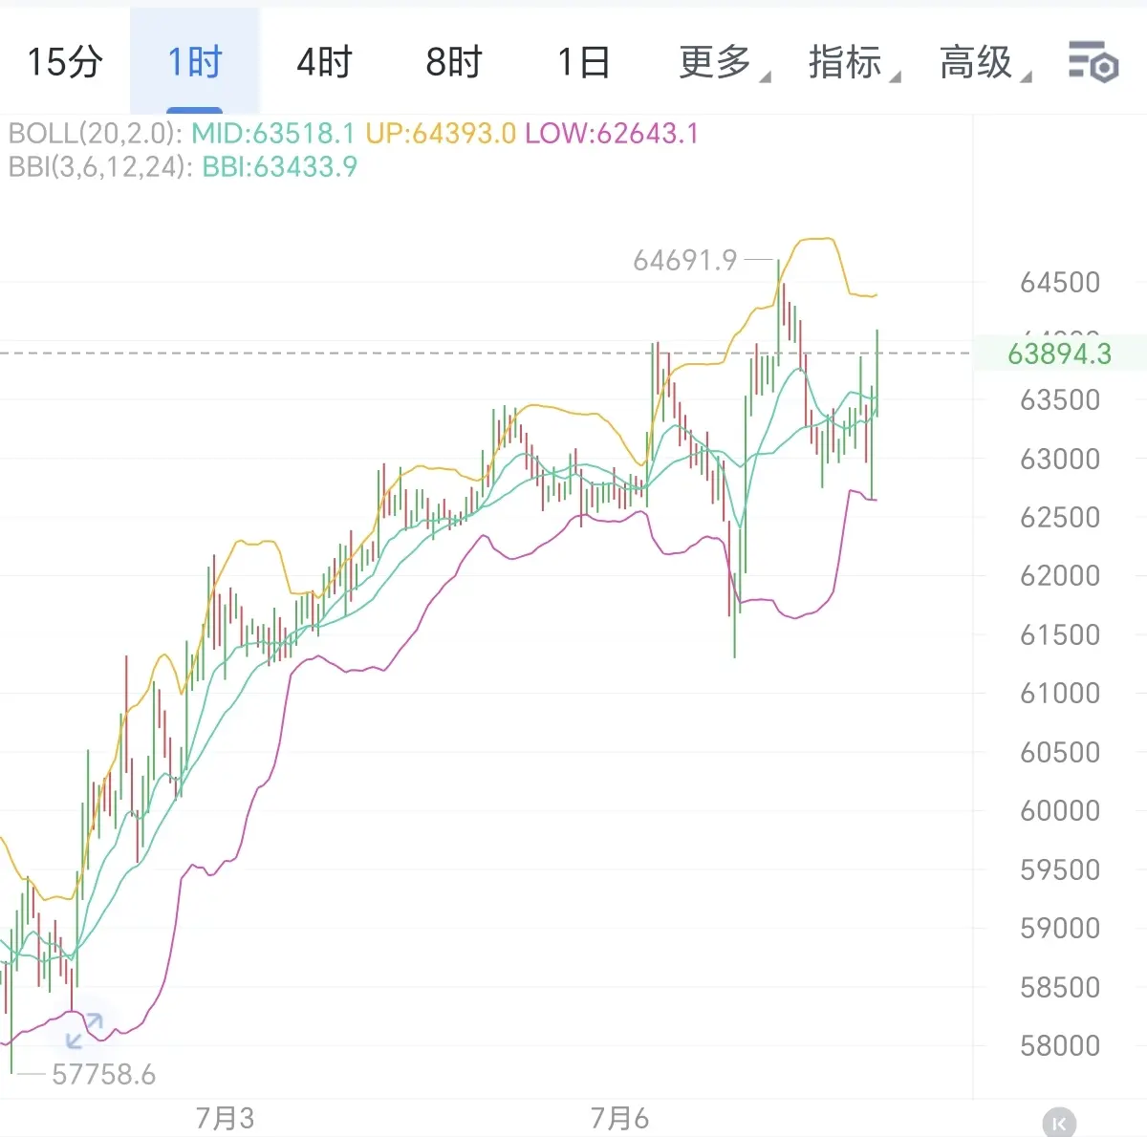
Task: Click the 64500 price axis label
Action: click(x=1060, y=282)
